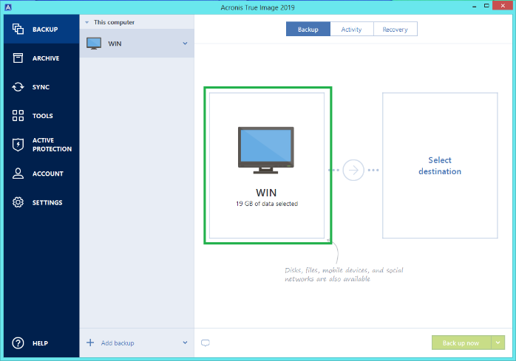Click the Acronis logo in the title bar
The width and height of the screenshot is (516, 361).
pos(8,7)
